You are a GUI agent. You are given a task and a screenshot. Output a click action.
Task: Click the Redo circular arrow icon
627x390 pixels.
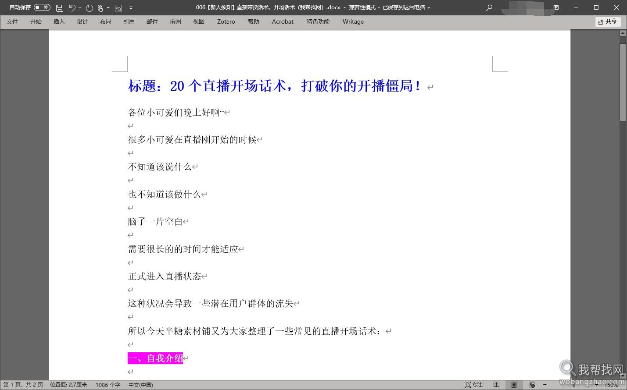point(89,7)
